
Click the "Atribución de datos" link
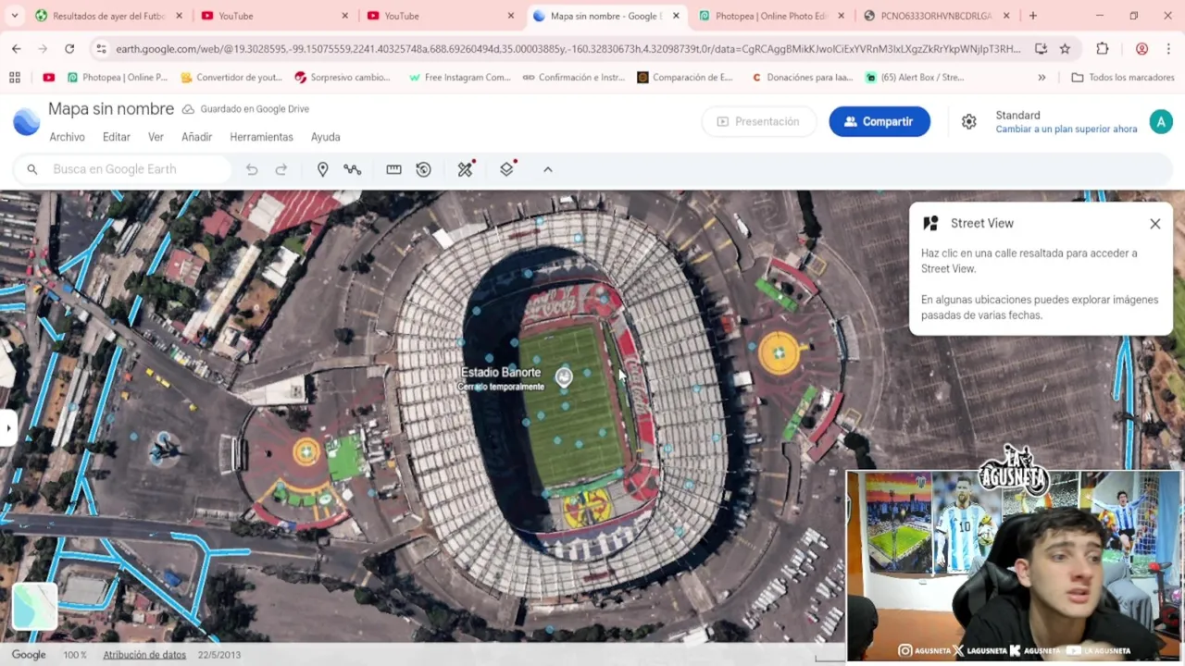point(144,655)
